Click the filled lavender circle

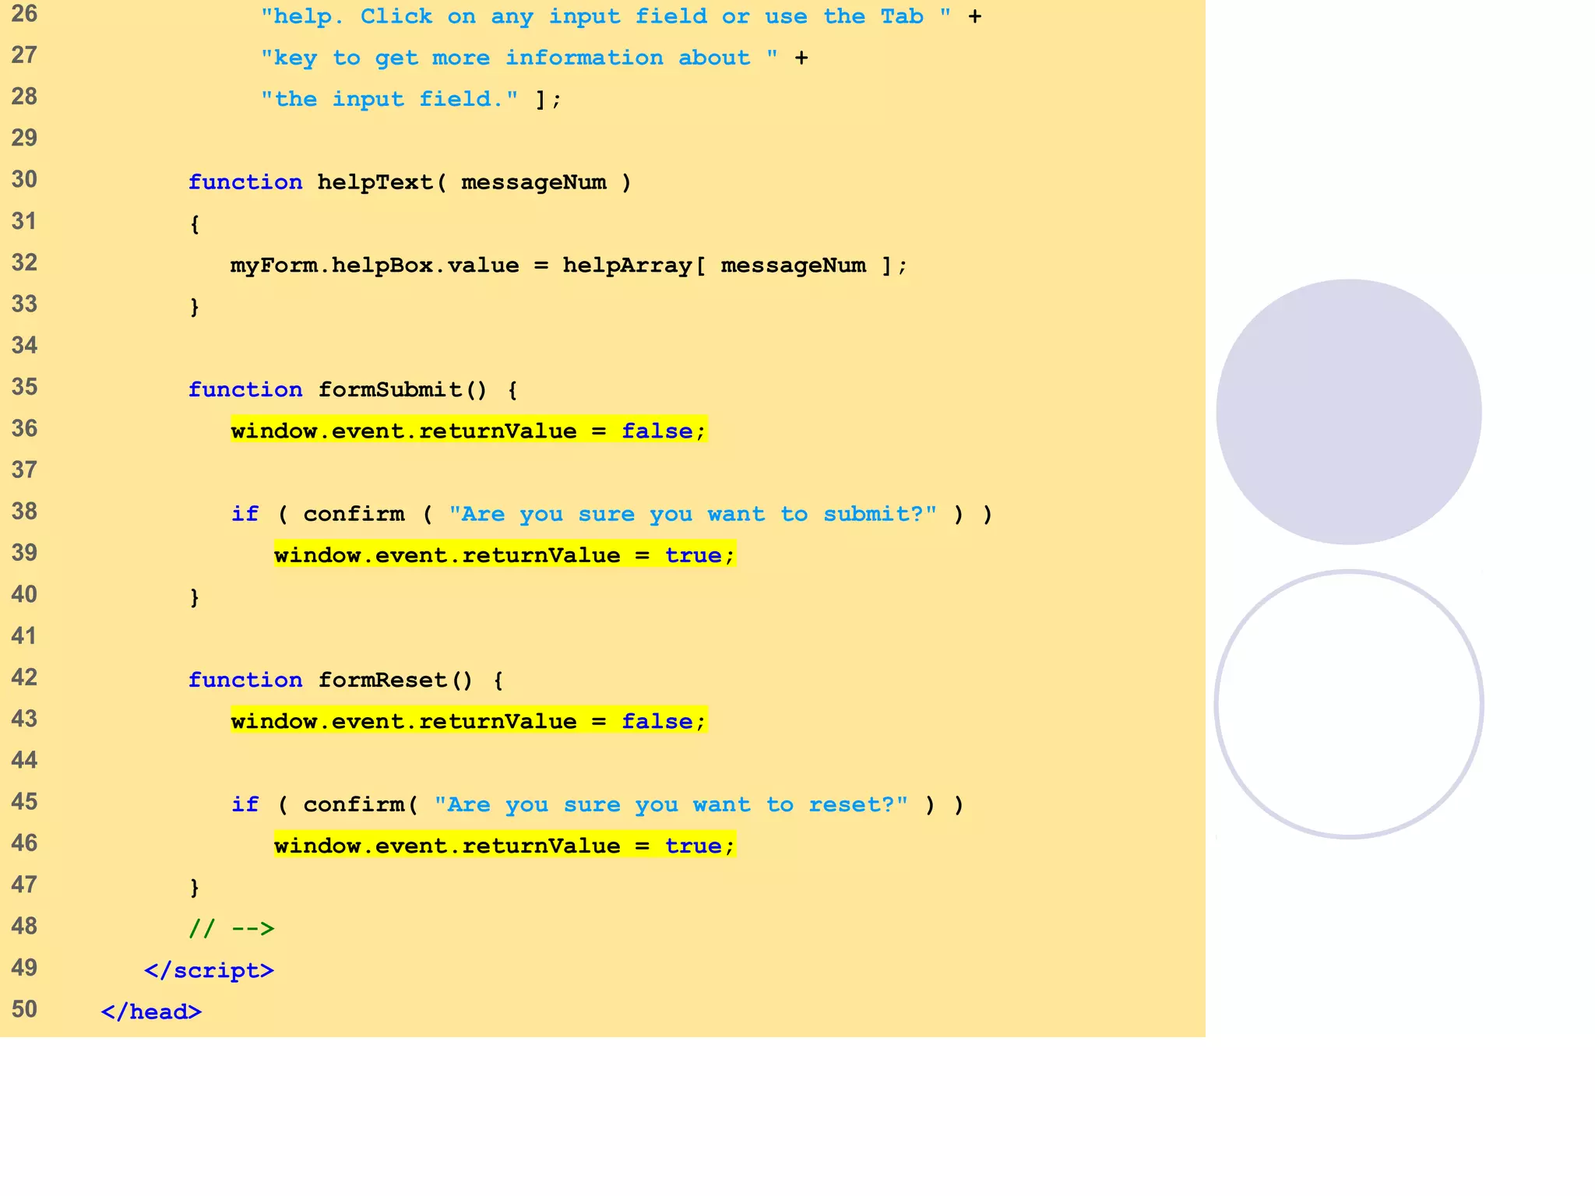coord(1348,411)
